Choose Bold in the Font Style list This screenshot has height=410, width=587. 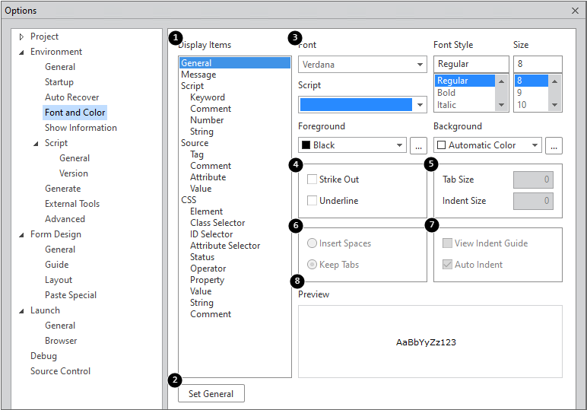tap(447, 93)
